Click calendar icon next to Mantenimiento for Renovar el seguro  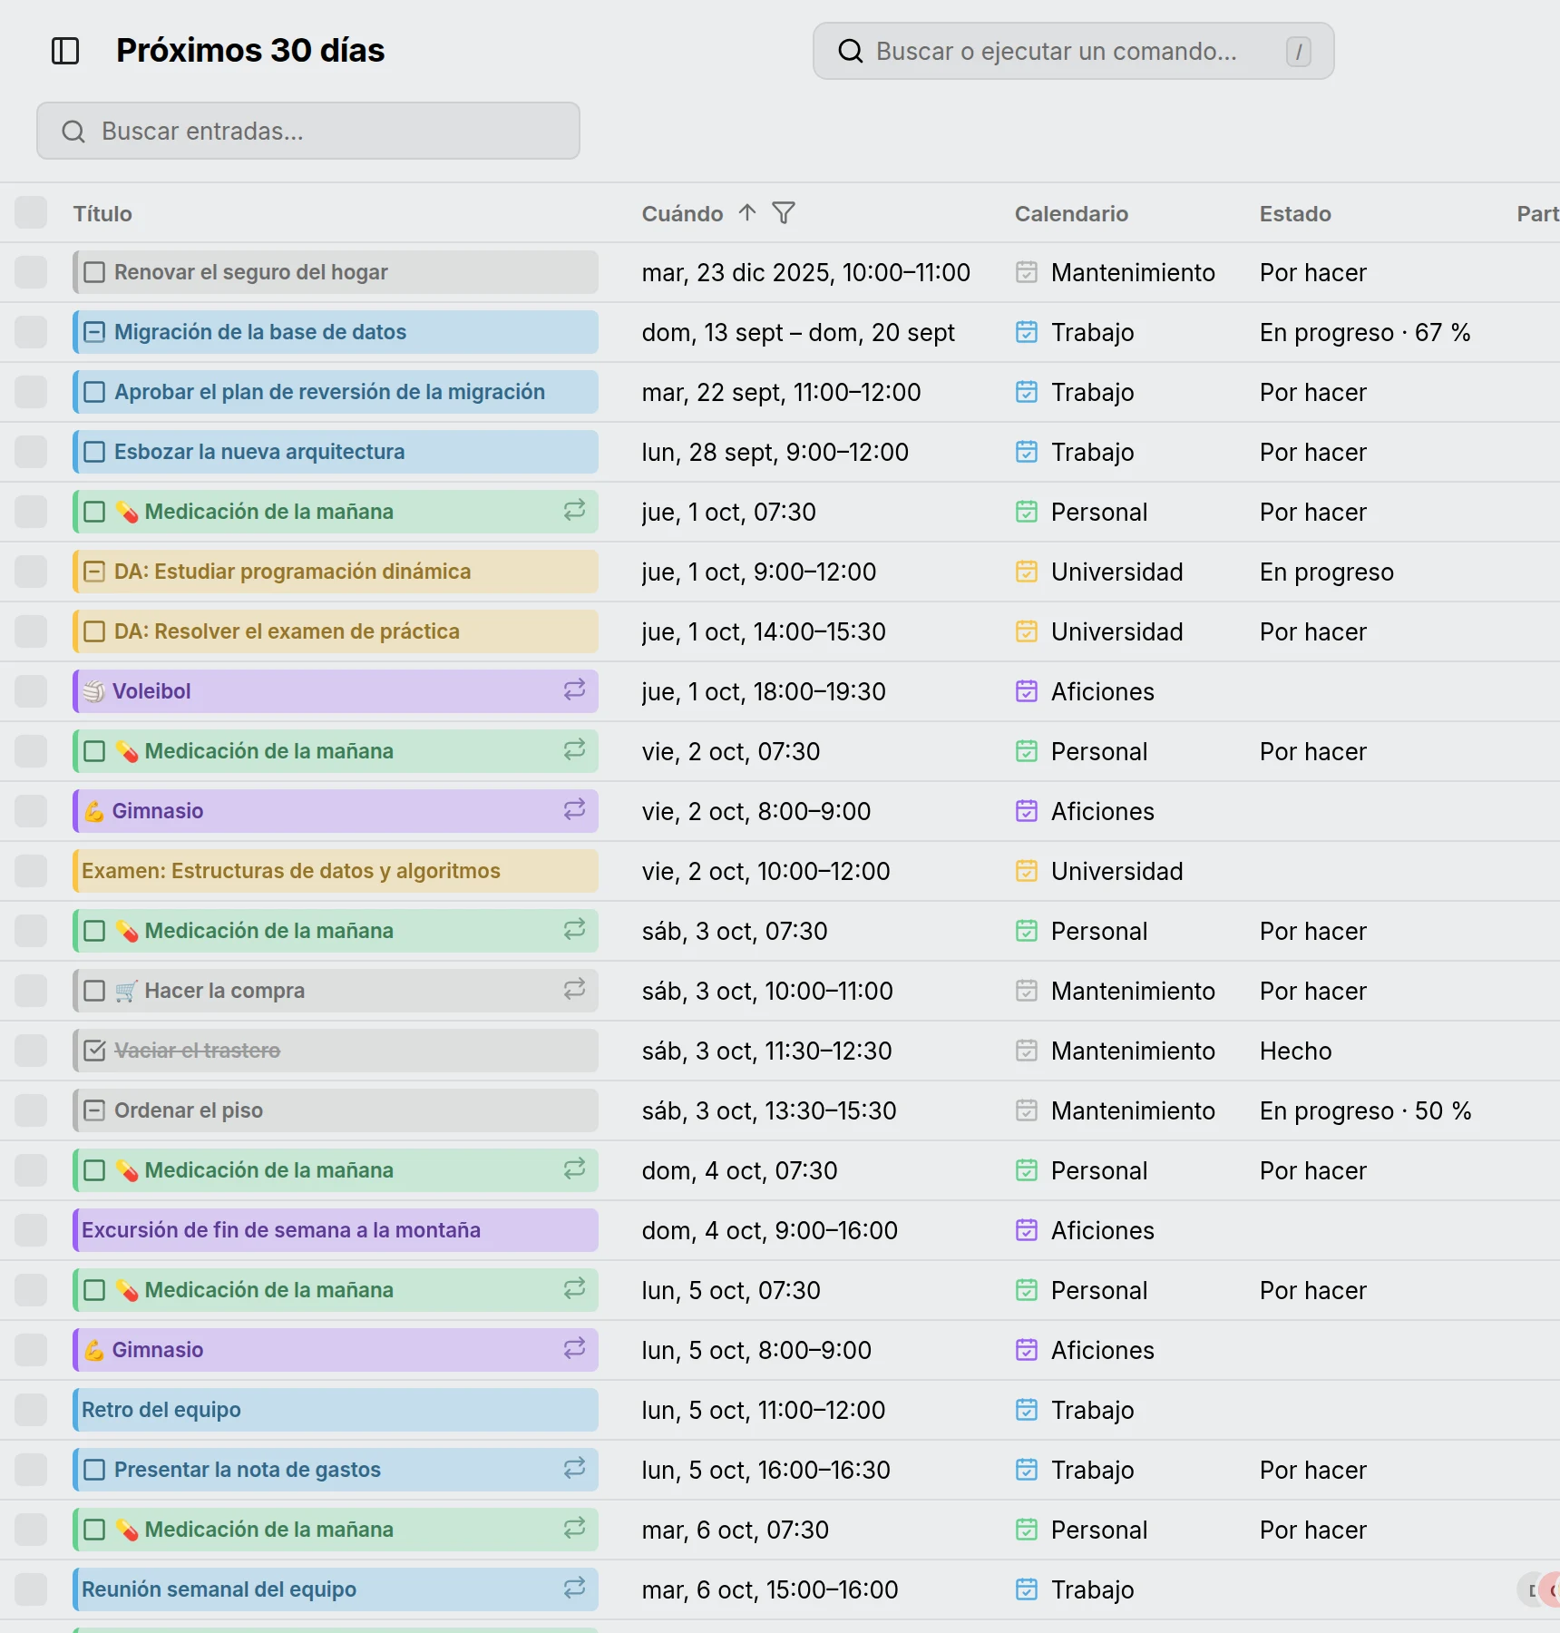(x=1027, y=272)
